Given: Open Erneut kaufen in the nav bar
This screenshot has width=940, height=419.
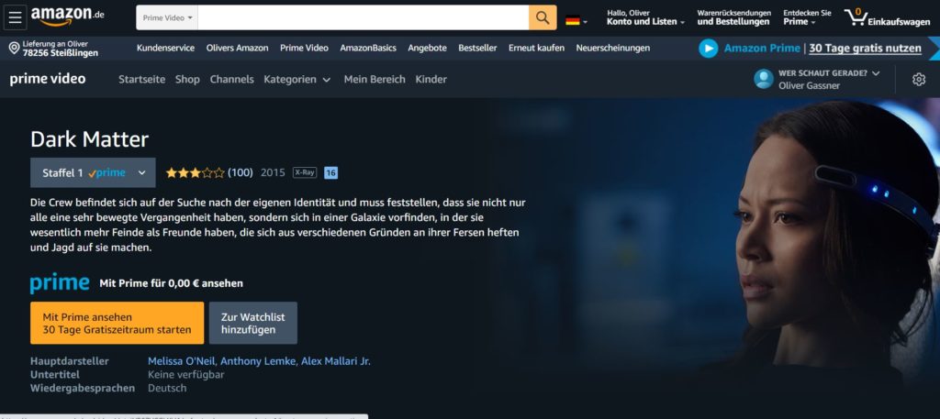Looking at the screenshot, I should click(536, 48).
